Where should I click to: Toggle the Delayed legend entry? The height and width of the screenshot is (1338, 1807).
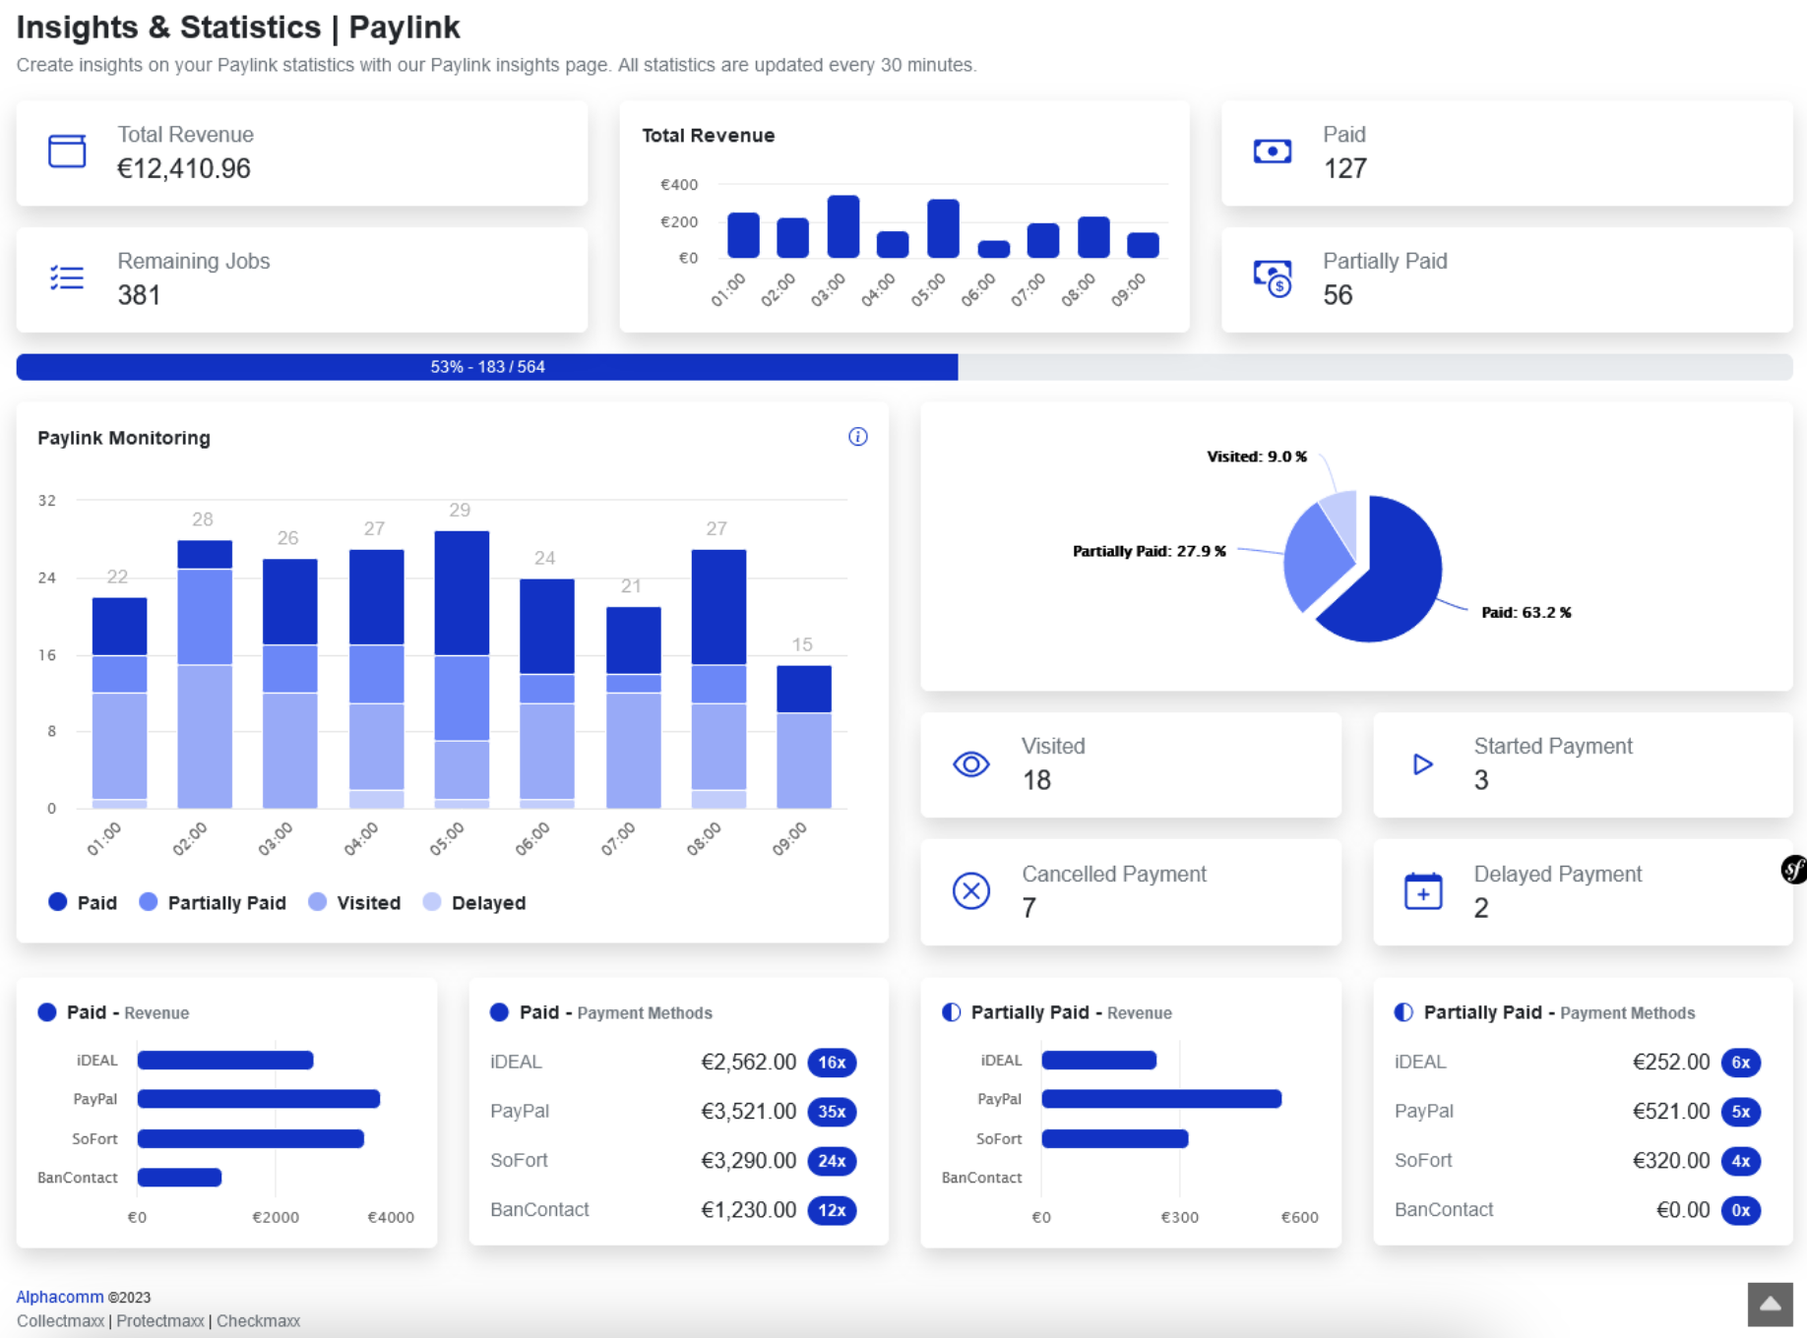pyautogui.click(x=475, y=902)
